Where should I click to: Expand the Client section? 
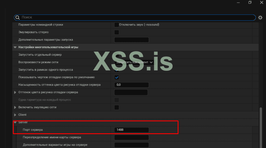pyautogui.click(x=15, y=115)
